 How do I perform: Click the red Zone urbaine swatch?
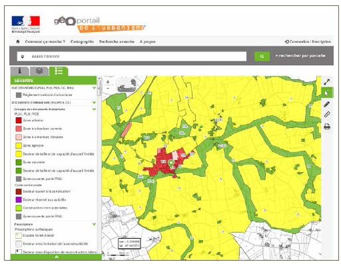click(x=19, y=120)
